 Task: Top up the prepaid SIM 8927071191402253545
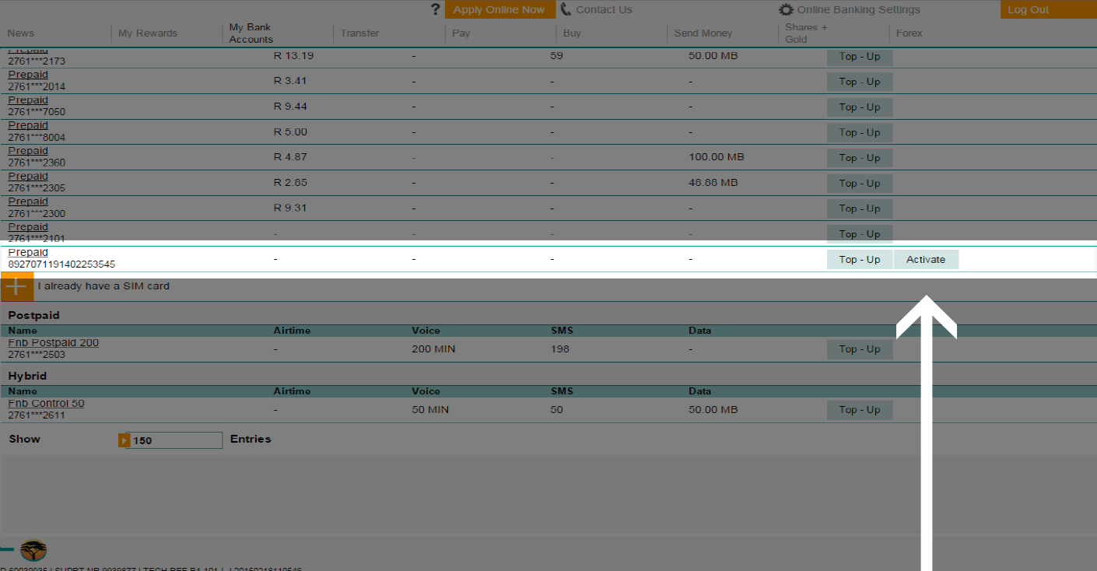(x=860, y=260)
